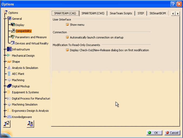The width and height of the screenshot is (183, 138).
Task: Click the second icon button below the tree
Action: (x=30, y=124)
